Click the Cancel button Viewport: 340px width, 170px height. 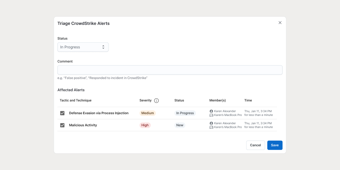(x=255, y=145)
